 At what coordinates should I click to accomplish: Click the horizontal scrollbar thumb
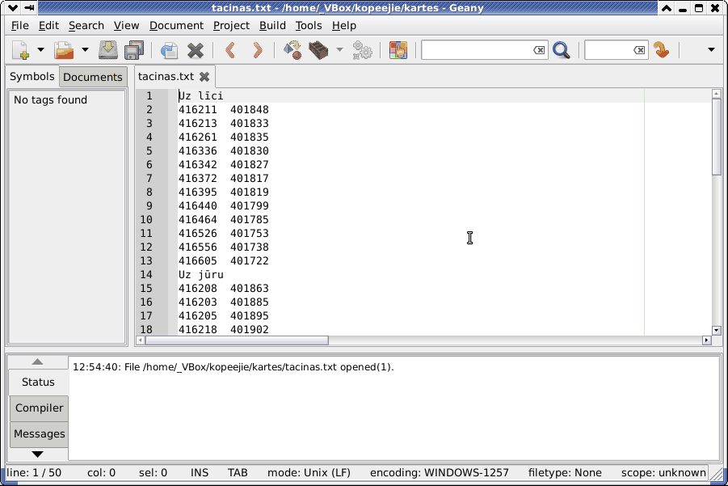238,340
